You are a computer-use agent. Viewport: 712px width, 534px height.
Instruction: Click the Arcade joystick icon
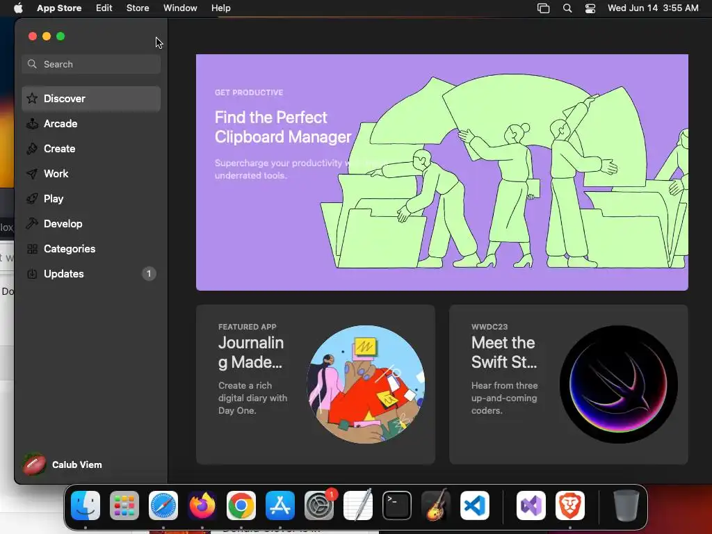click(32, 124)
